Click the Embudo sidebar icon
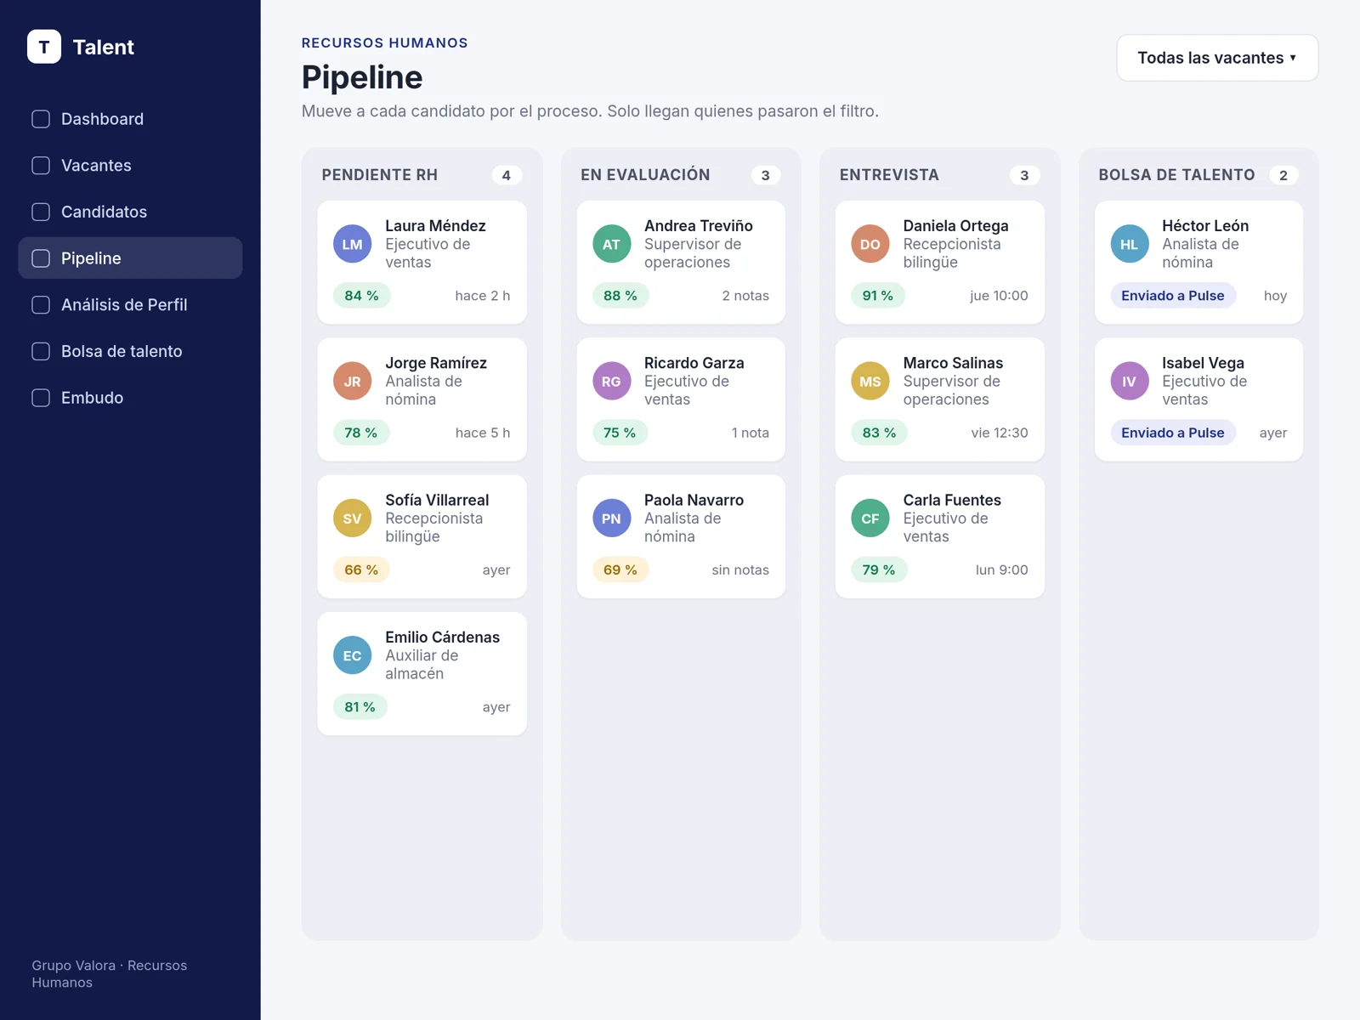 click(41, 397)
